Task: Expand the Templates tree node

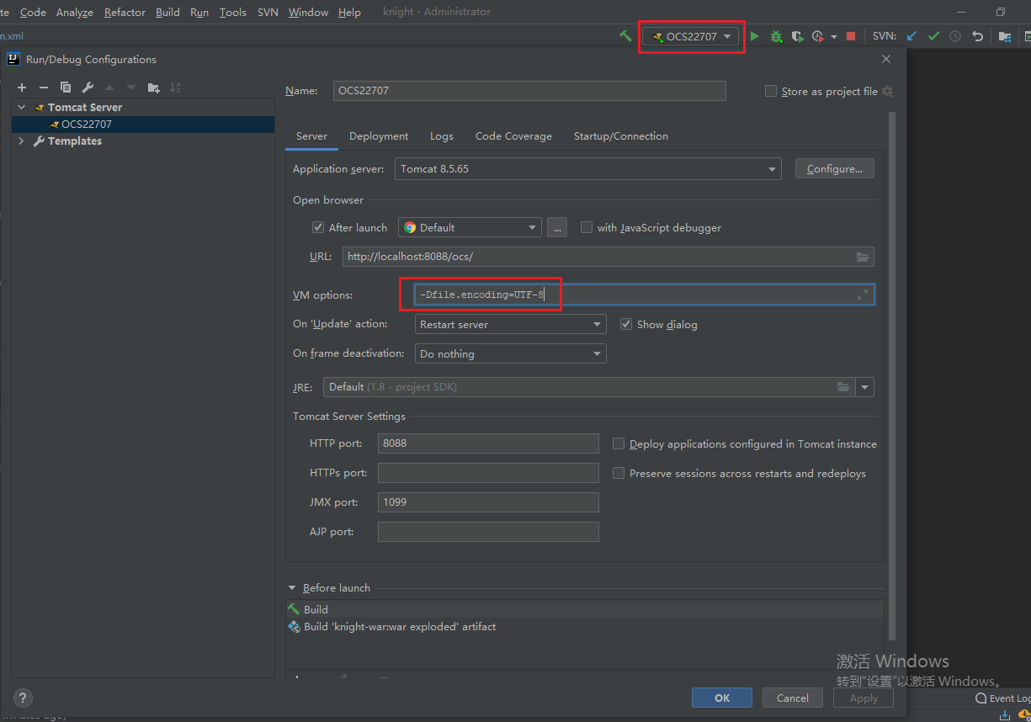Action: [22, 141]
